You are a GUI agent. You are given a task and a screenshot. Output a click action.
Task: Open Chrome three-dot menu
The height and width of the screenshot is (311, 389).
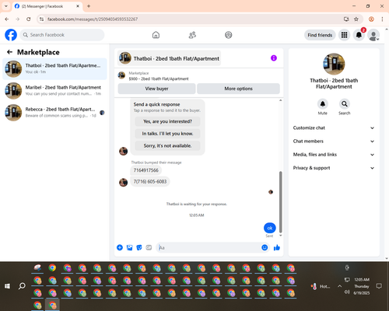pos(382,19)
